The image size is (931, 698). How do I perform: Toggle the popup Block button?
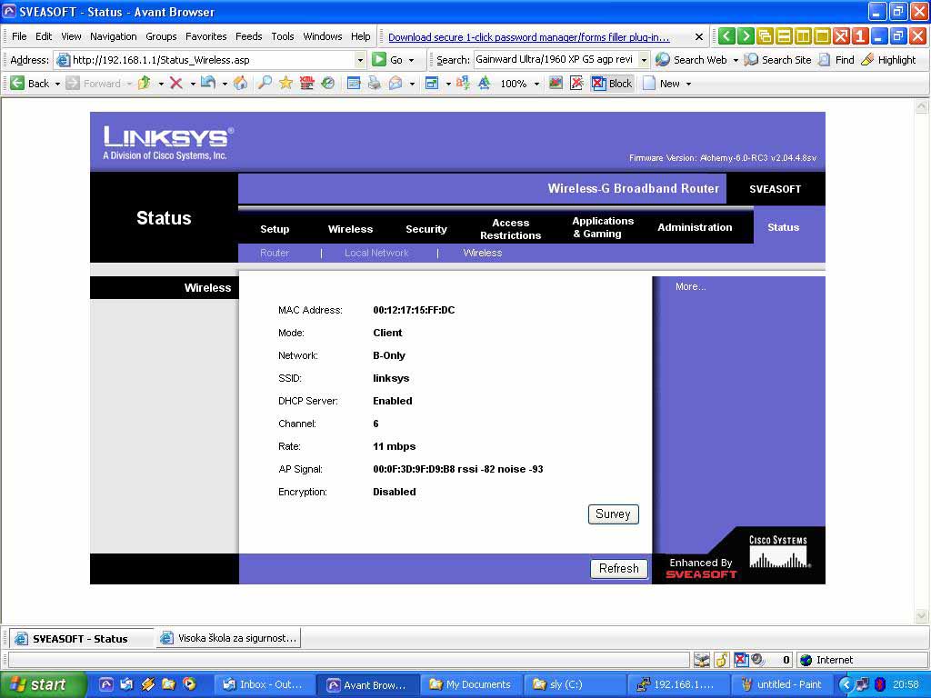click(612, 84)
